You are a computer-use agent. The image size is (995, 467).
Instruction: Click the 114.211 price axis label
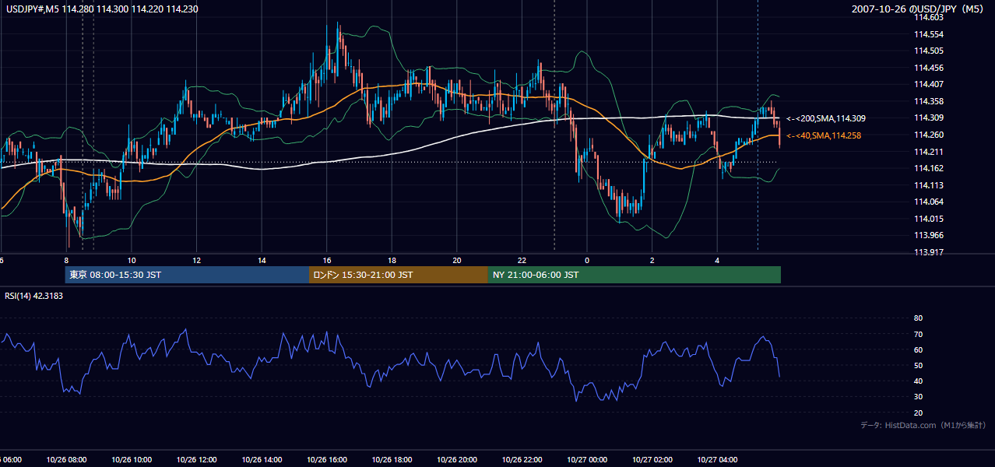click(x=929, y=152)
